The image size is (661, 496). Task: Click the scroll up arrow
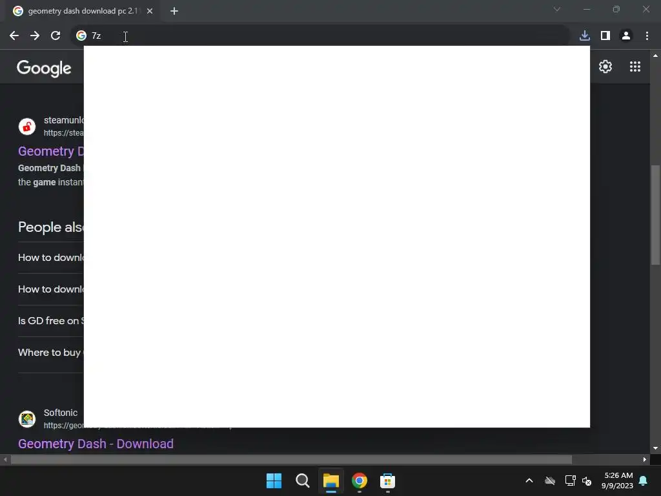[x=655, y=56]
